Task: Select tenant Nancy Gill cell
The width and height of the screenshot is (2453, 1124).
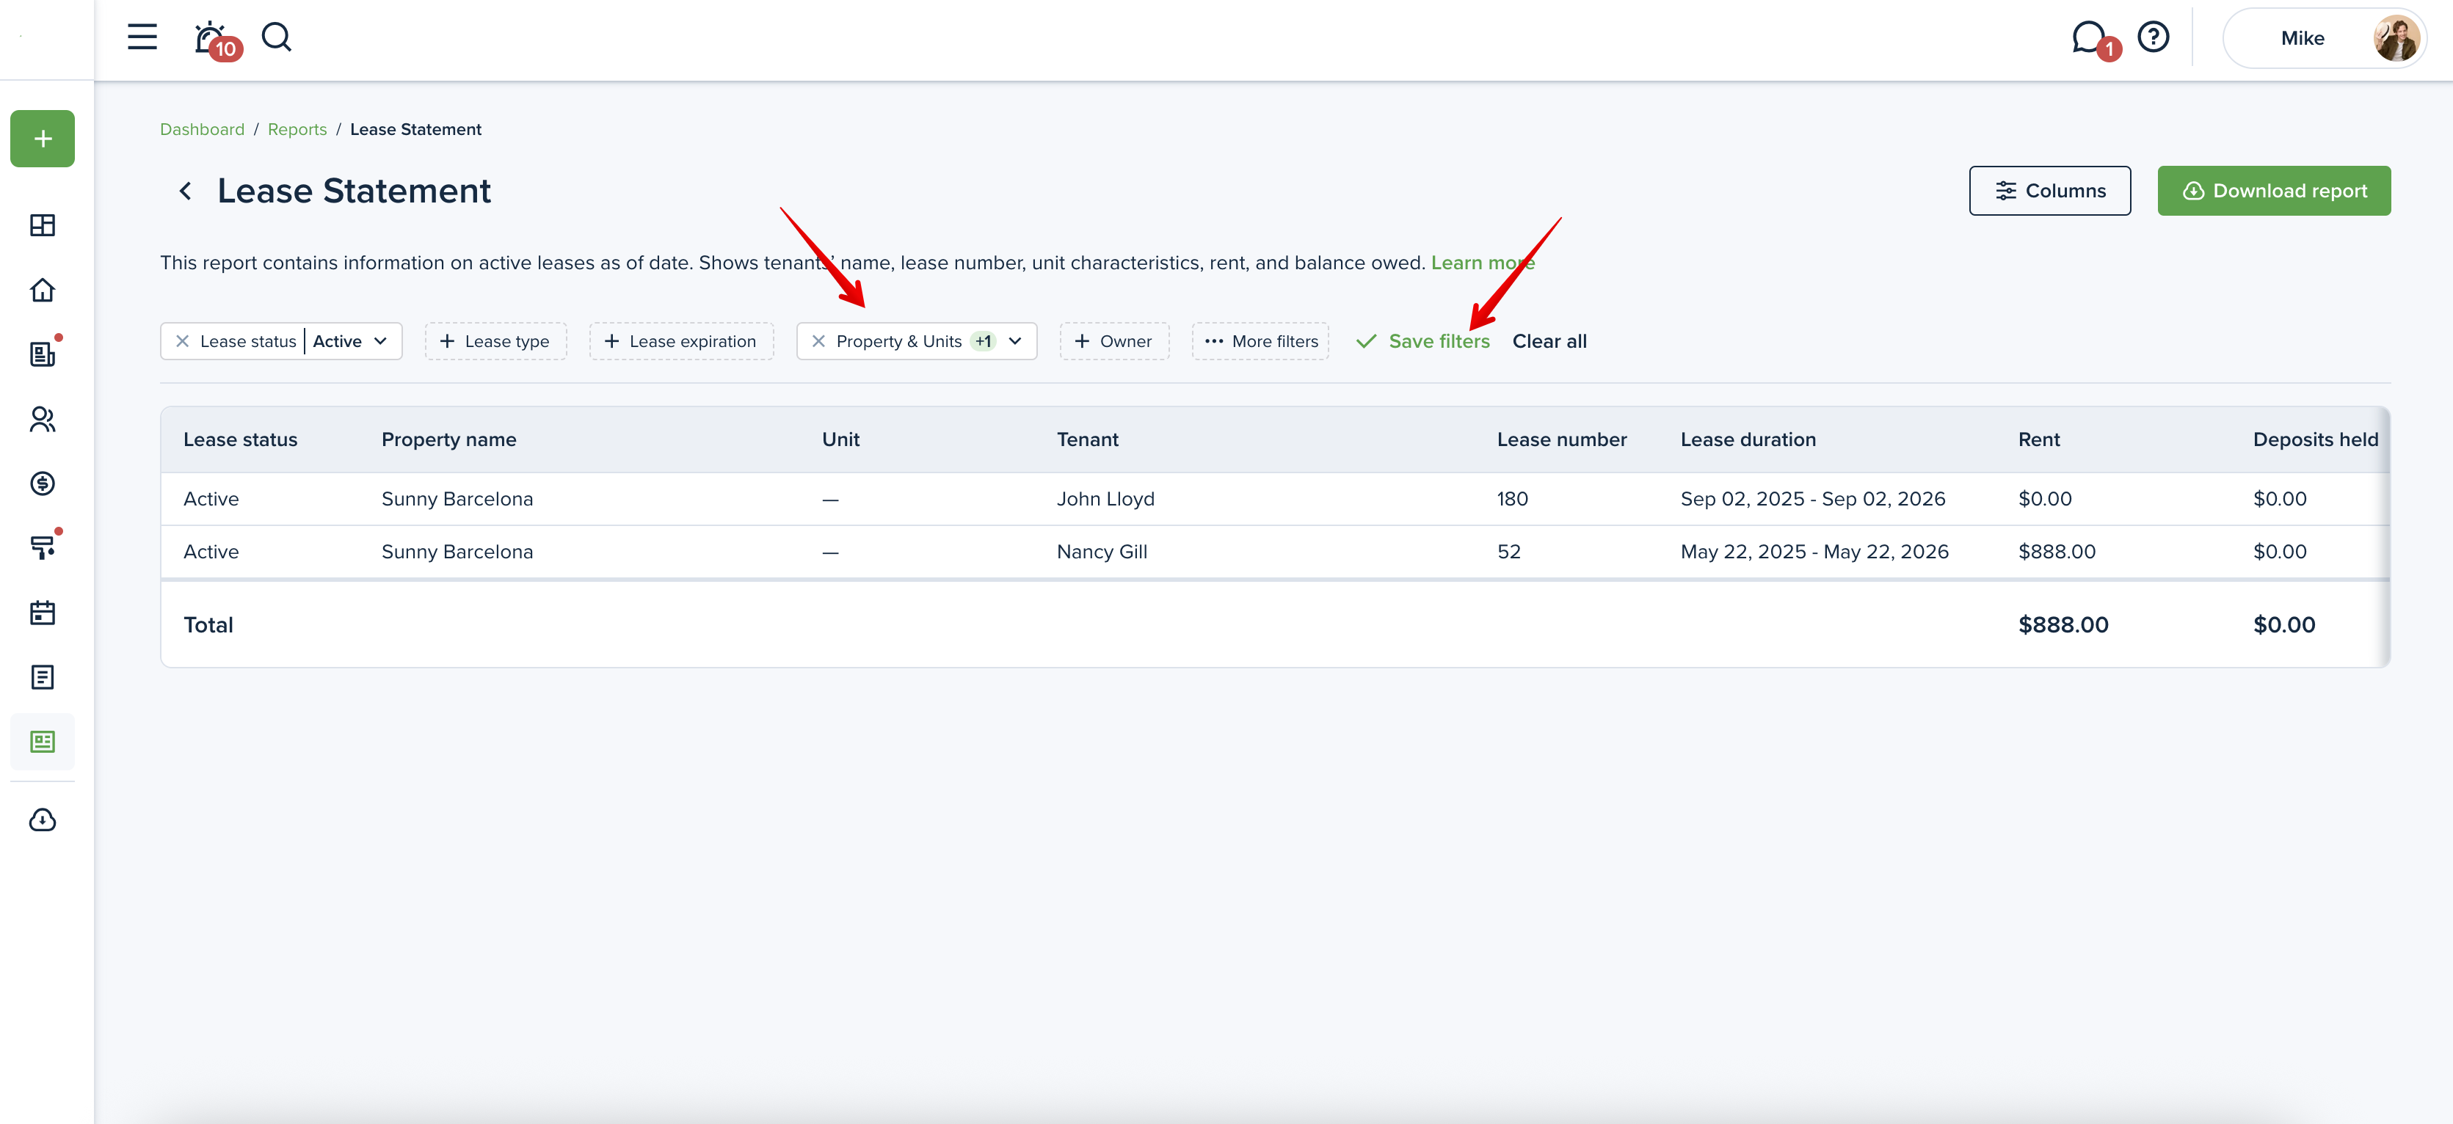Action: pos(1102,552)
